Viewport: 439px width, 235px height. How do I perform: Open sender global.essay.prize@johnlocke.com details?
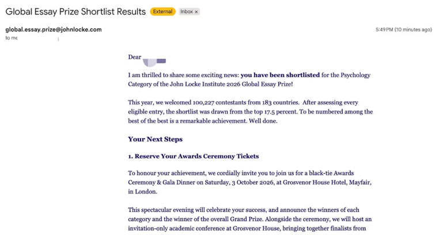point(54,29)
